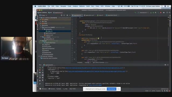Collapse the ktor-webinar [example] root node
This screenshot has height=97, width=172.
(40, 18)
